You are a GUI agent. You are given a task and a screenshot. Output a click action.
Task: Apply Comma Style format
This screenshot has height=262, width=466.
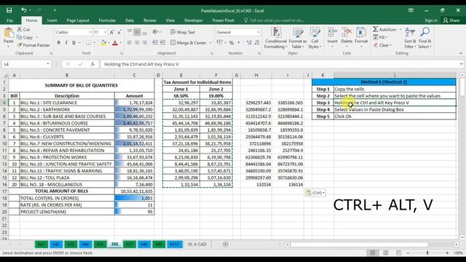point(238,43)
